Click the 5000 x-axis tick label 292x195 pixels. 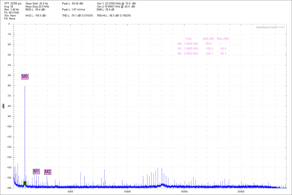(x=70, y=191)
